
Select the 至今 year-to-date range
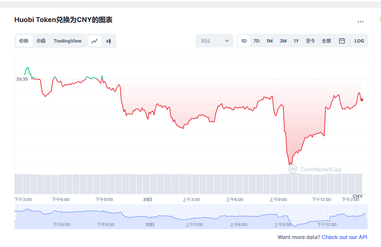click(310, 41)
